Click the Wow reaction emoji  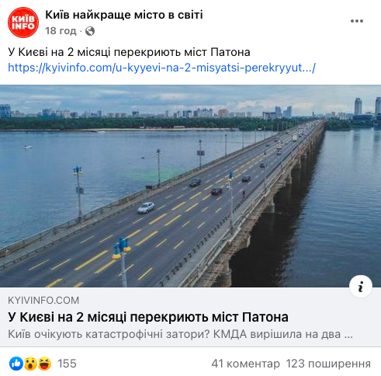[30, 364]
